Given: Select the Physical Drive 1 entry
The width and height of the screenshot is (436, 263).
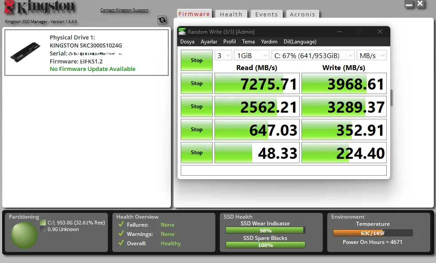Looking at the screenshot, I should [x=87, y=53].
